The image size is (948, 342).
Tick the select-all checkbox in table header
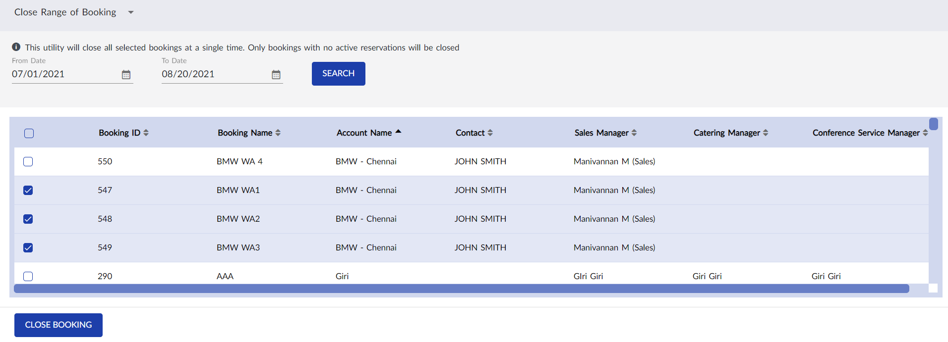pos(29,133)
